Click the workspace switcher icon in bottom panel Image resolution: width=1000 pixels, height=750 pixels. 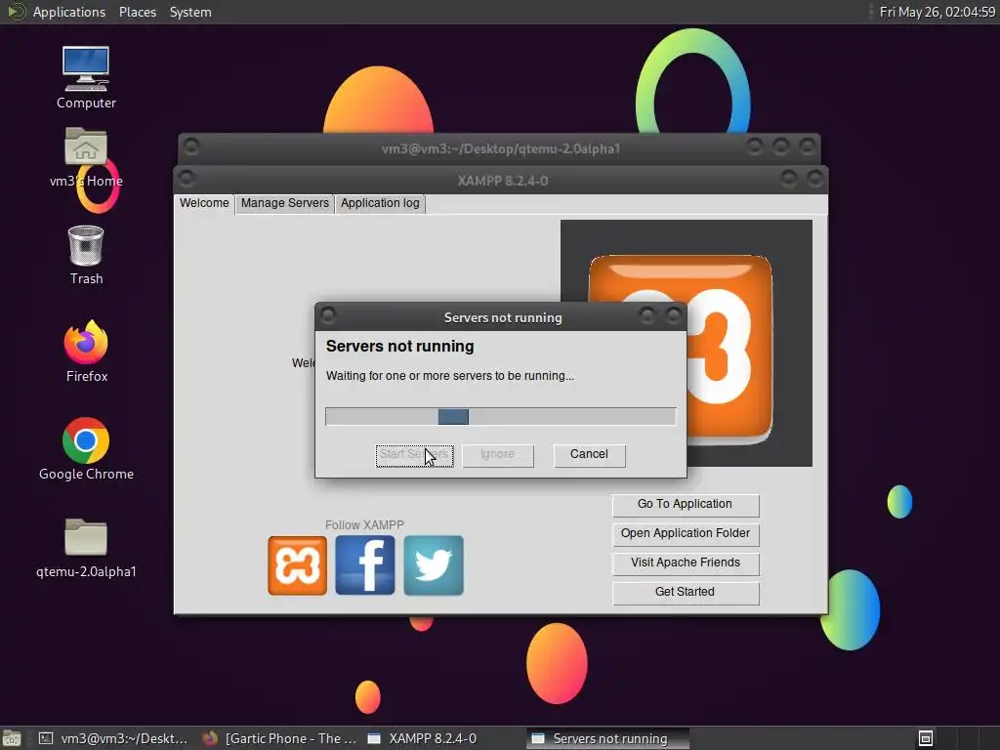point(926,738)
